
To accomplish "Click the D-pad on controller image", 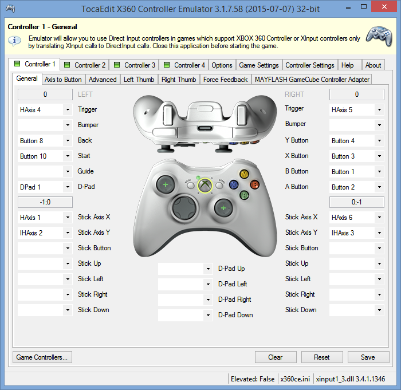I will coord(184,207).
